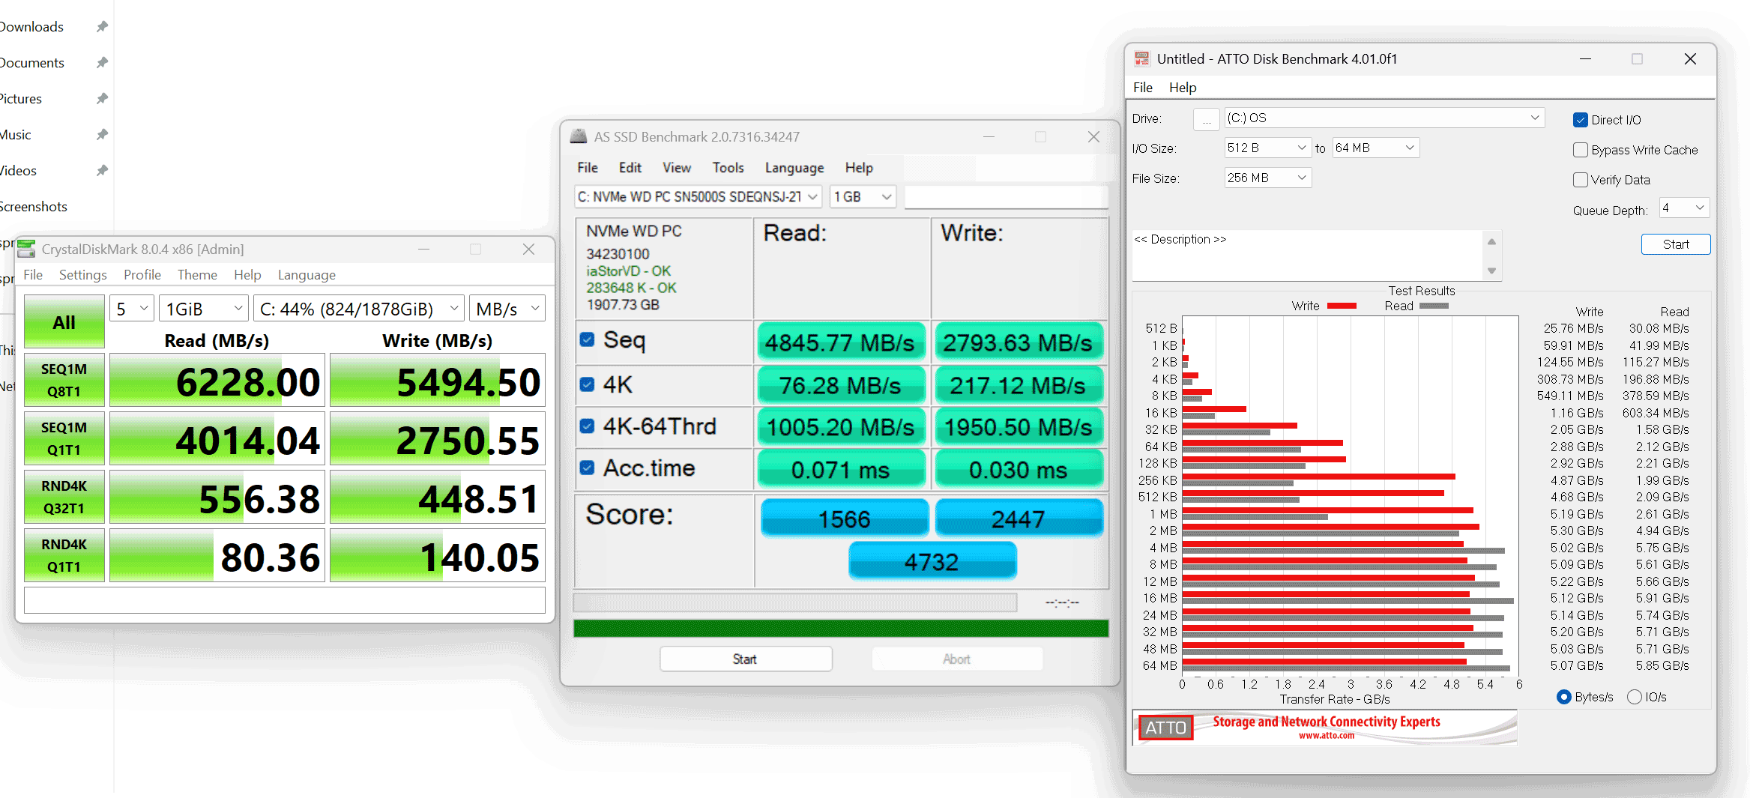Click the green AS SSD progress bar
The image size is (1750, 798).
click(x=841, y=628)
